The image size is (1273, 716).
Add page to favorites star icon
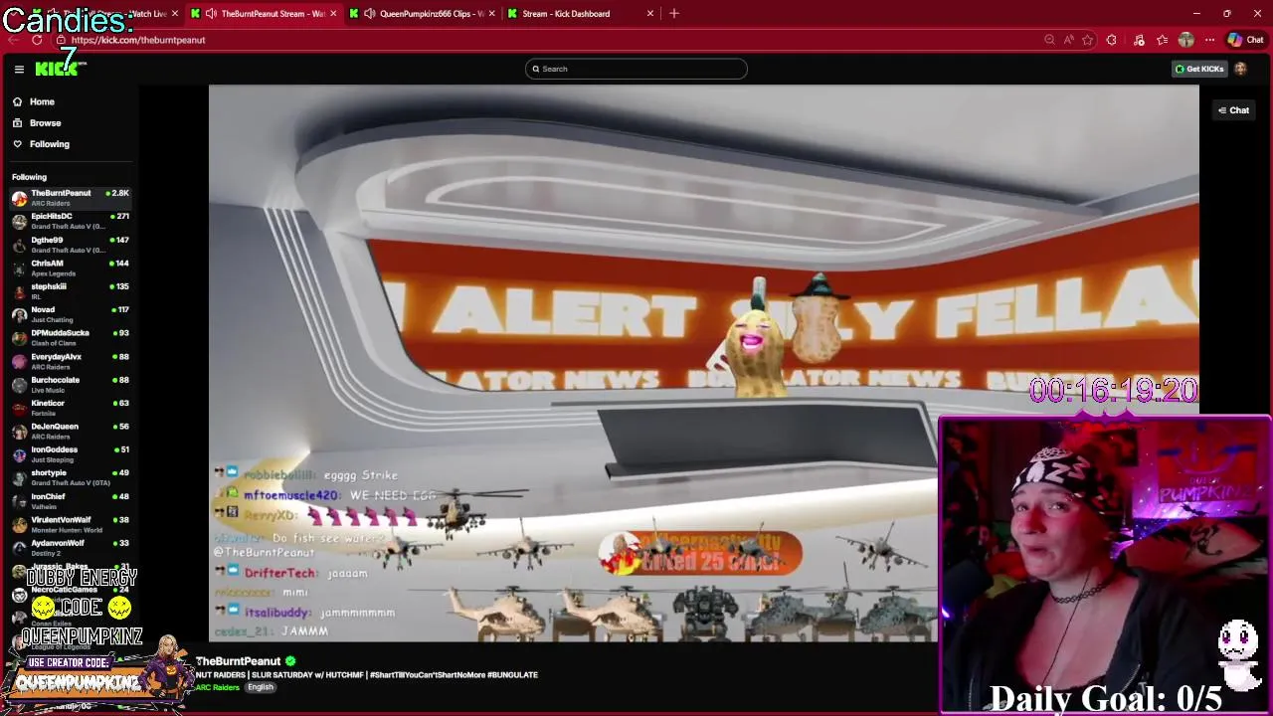(x=1087, y=40)
